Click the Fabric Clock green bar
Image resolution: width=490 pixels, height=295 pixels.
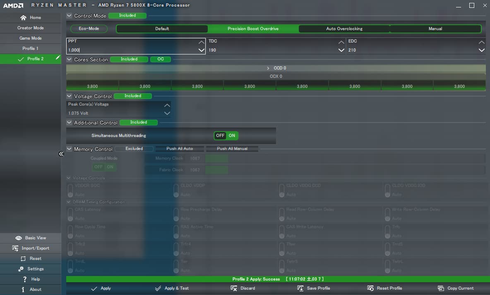point(216,170)
